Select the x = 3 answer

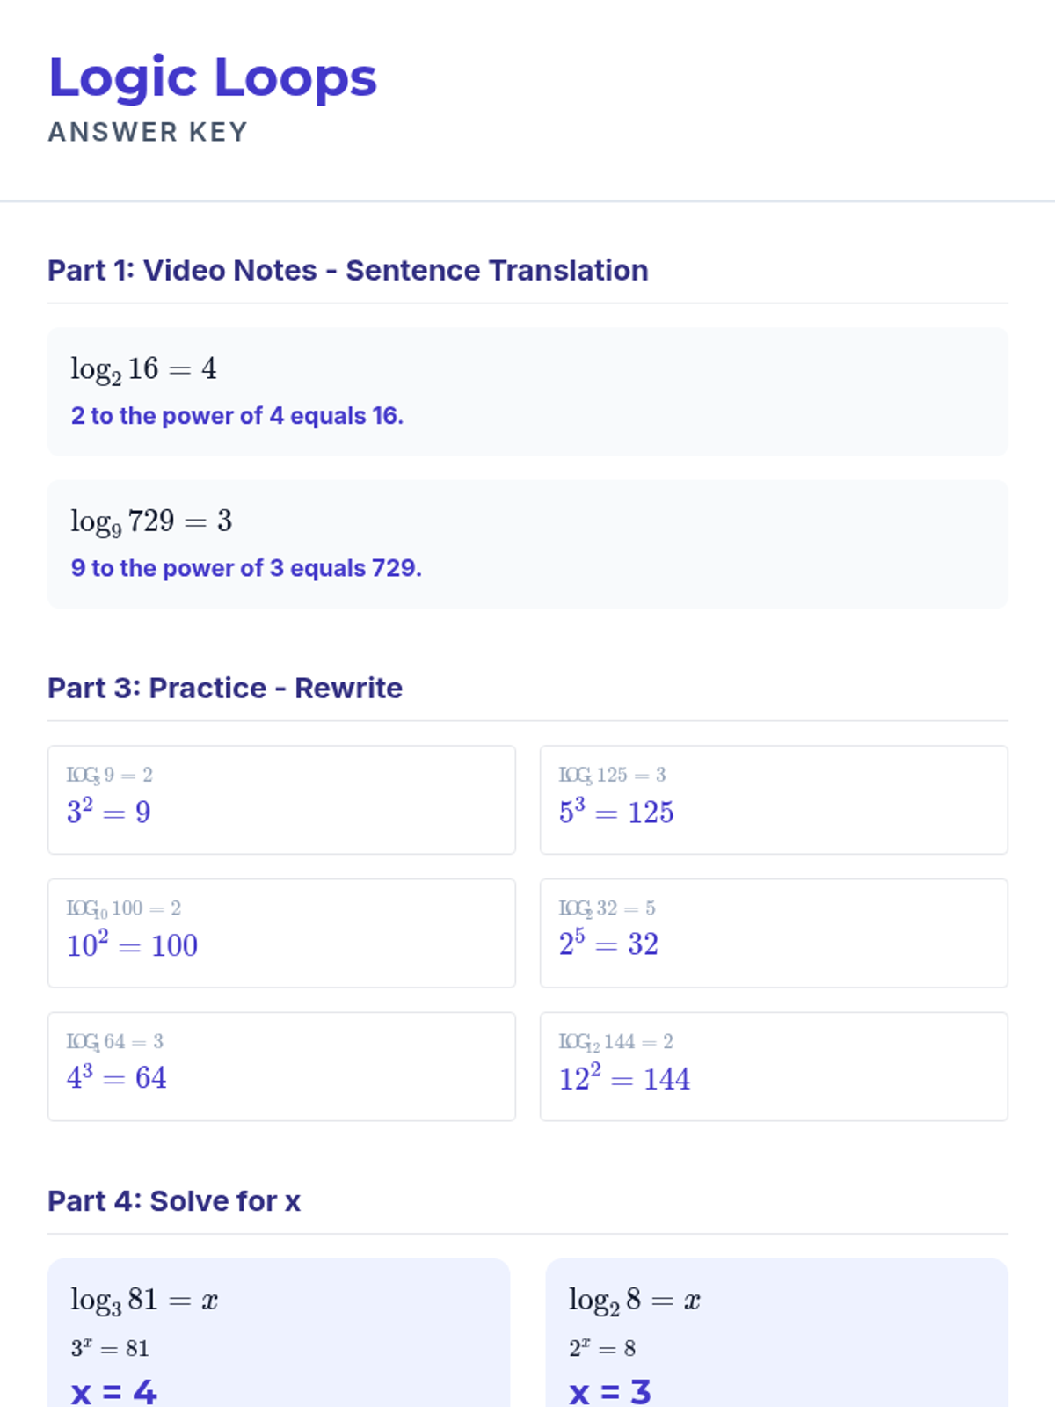(610, 1391)
